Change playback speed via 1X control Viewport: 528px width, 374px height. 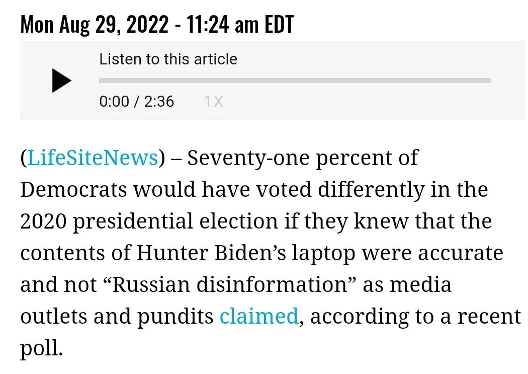point(214,101)
